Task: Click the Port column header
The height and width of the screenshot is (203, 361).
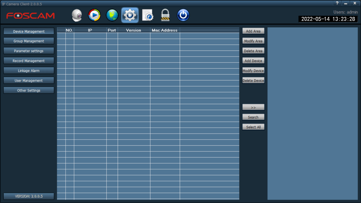Action: click(x=112, y=30)
